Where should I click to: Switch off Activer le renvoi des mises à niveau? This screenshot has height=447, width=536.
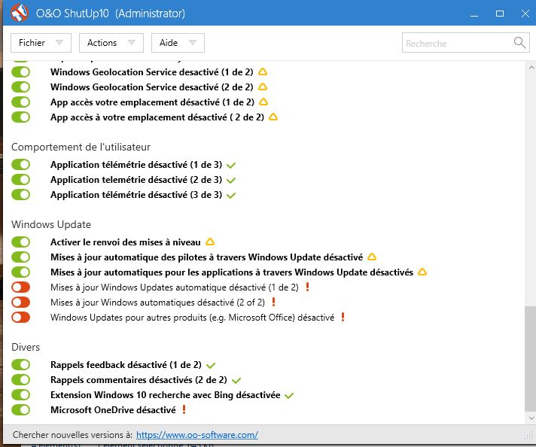pos(20,242)
